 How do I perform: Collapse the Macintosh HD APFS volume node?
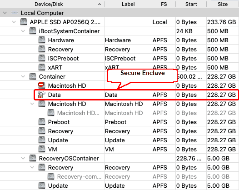click(32, 104)
